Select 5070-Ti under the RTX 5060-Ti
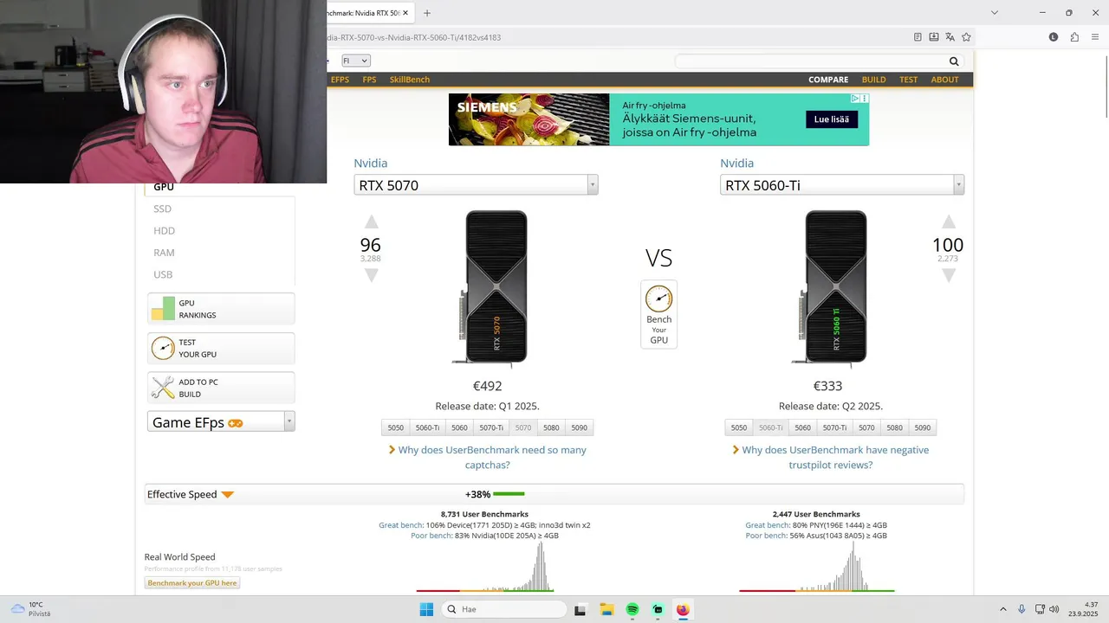This screenshot has height=623, width=1109. pyautogui.click(x=834, y=427)
